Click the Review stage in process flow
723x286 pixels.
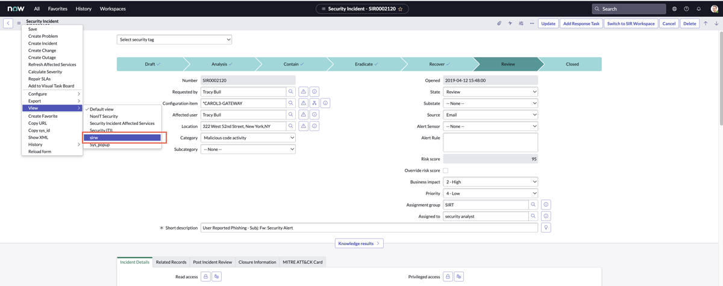[508, 64]
